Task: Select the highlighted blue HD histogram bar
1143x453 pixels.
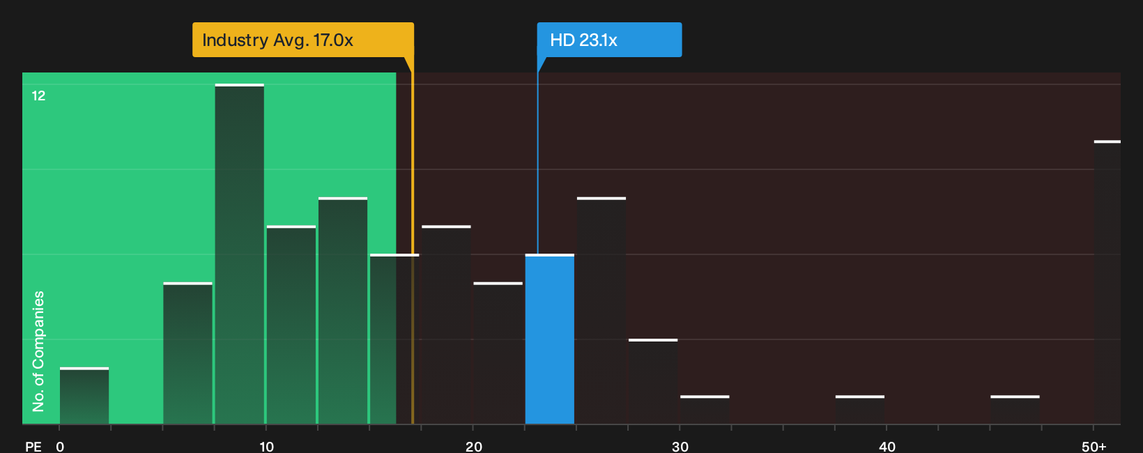Action: click(550, 339)
